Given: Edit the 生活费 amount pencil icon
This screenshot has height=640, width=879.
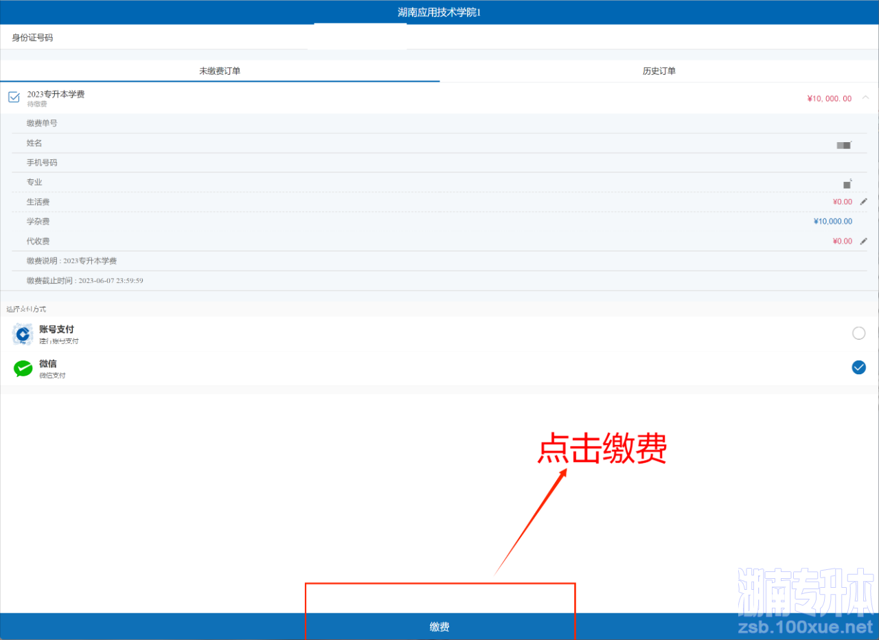Looking at the screenshot, I should point(864,202).
